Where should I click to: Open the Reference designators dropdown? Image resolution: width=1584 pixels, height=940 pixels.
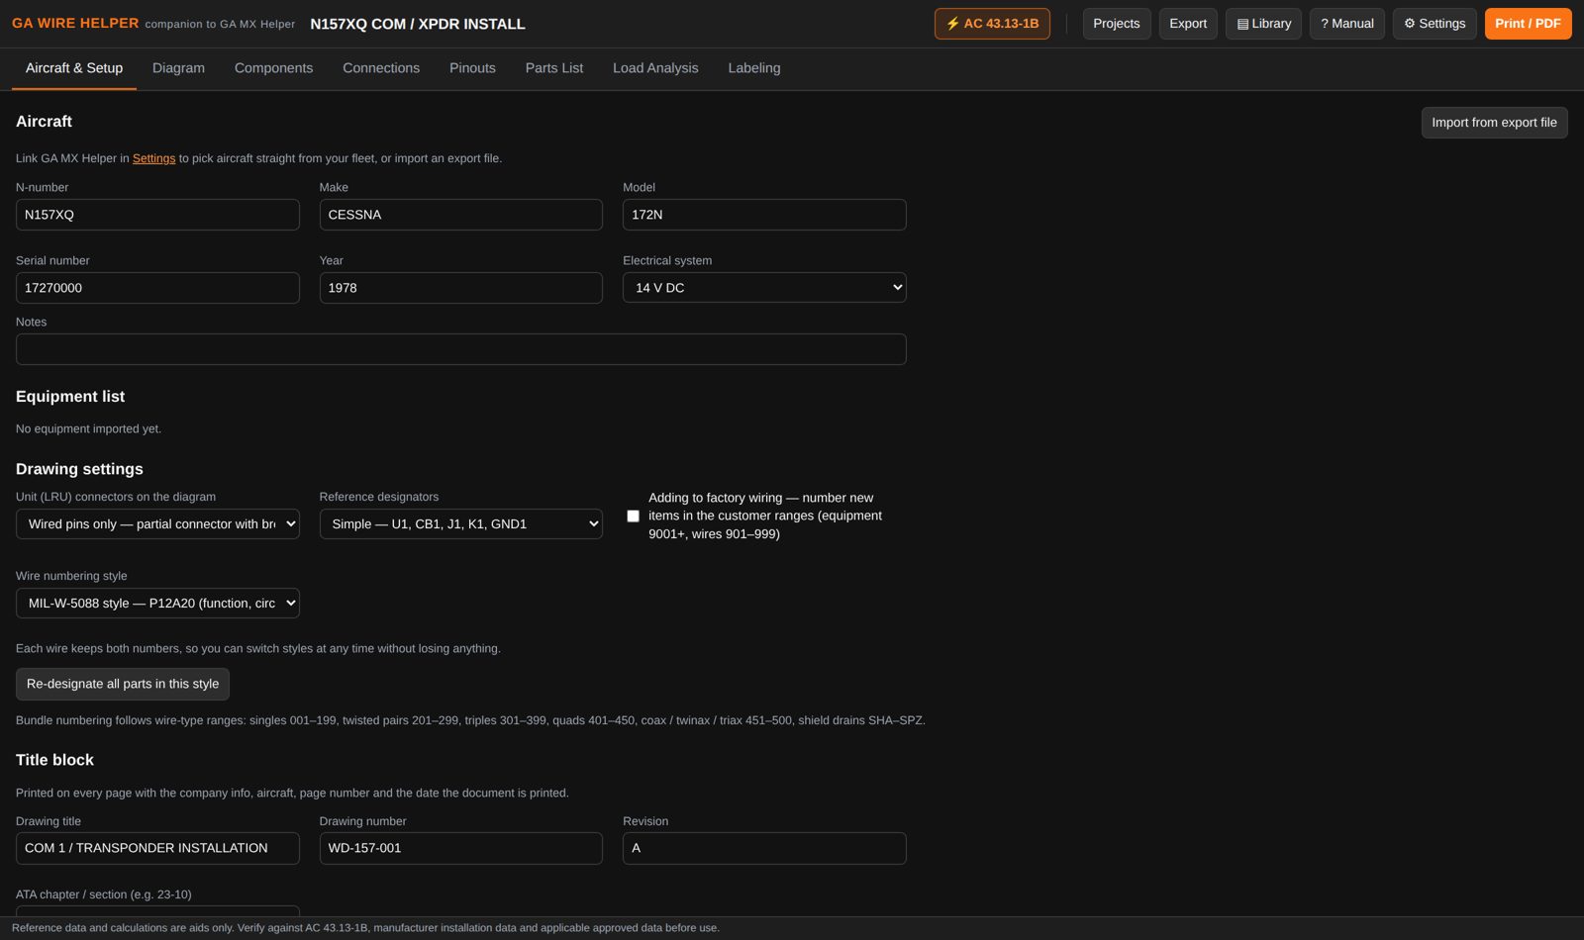tap(460, 524)
